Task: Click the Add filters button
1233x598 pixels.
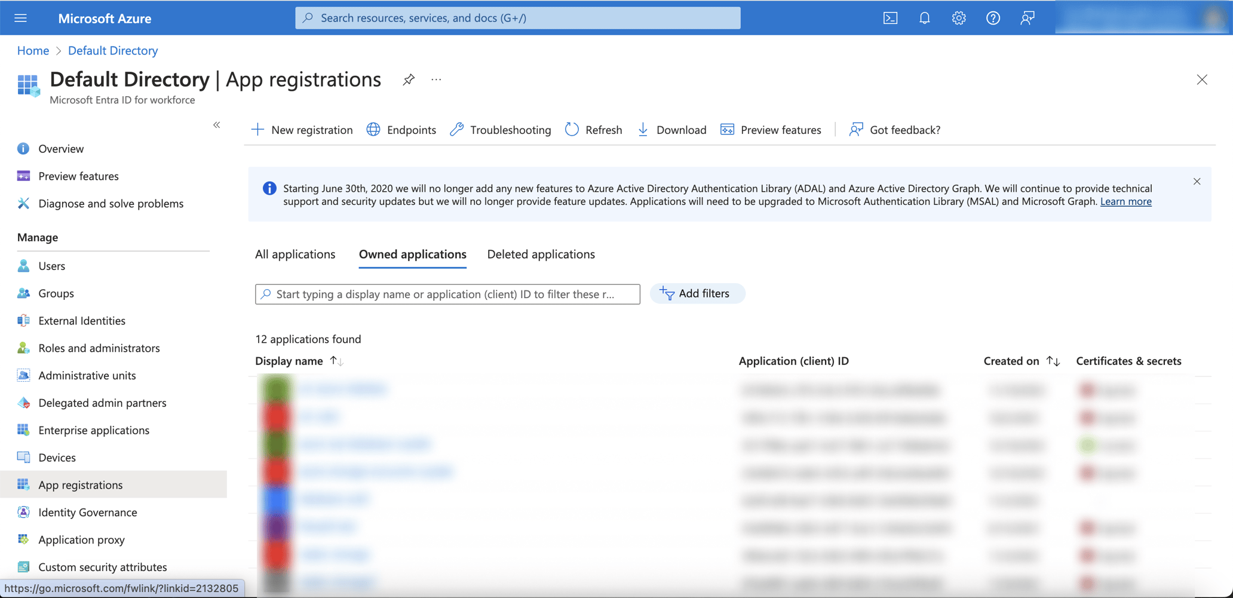Action: [697, 293]
